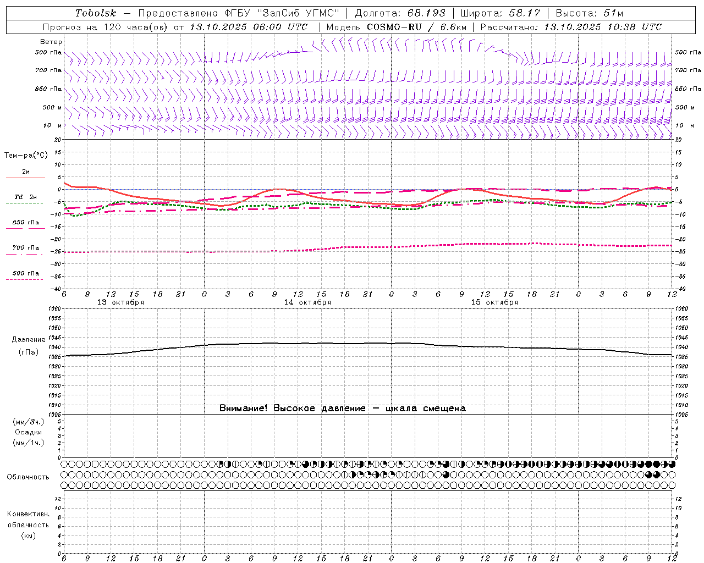This screenshot has width=704, height=563.
Task: Click the Tobolsk station title
Action: 96,13
